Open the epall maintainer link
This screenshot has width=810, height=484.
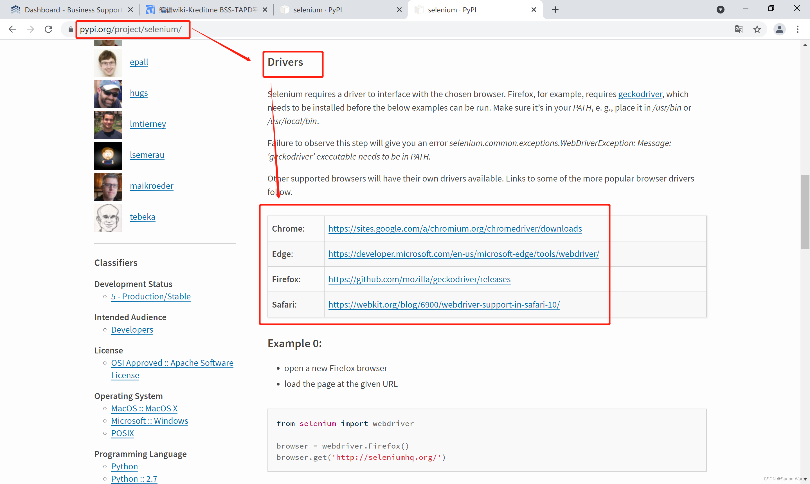tap(139, 62)
